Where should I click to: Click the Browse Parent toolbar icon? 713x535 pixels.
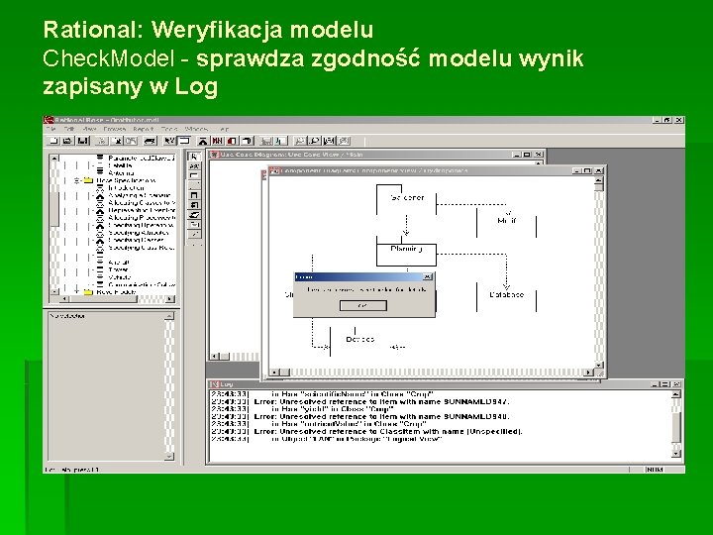click(x=266, y=141)
